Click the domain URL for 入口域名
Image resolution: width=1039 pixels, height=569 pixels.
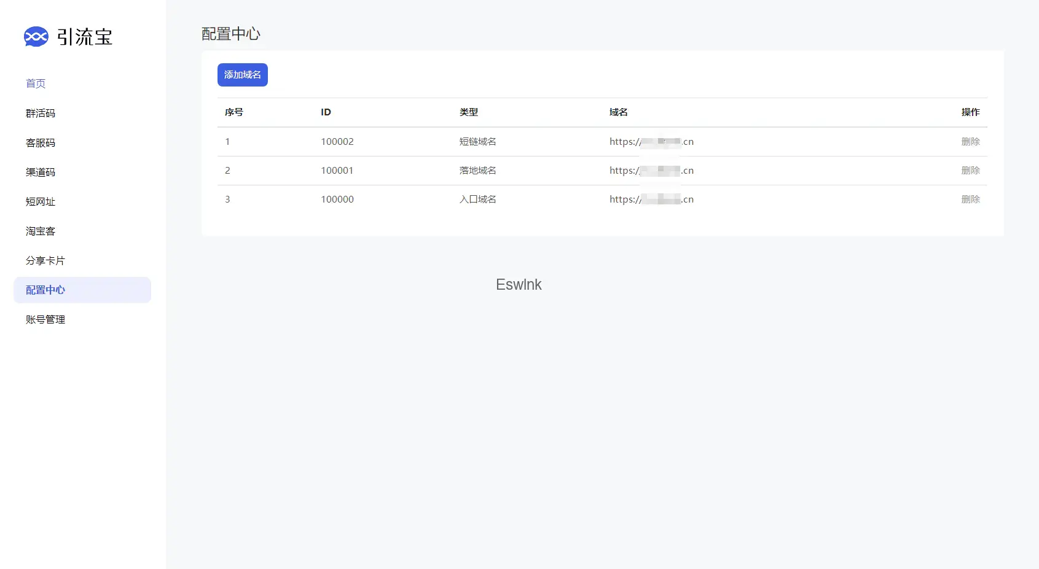(x=651, y=199)
